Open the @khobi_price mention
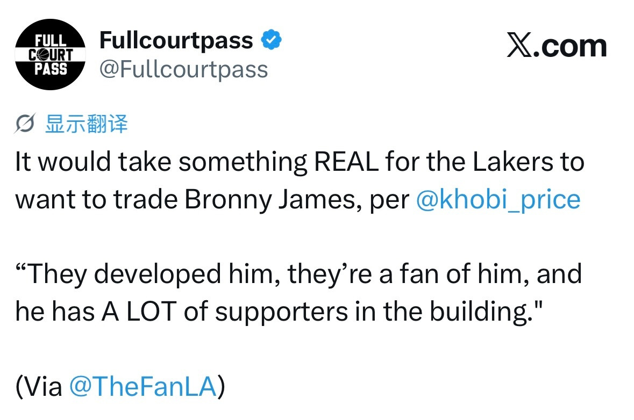 (x=498, y=199)
